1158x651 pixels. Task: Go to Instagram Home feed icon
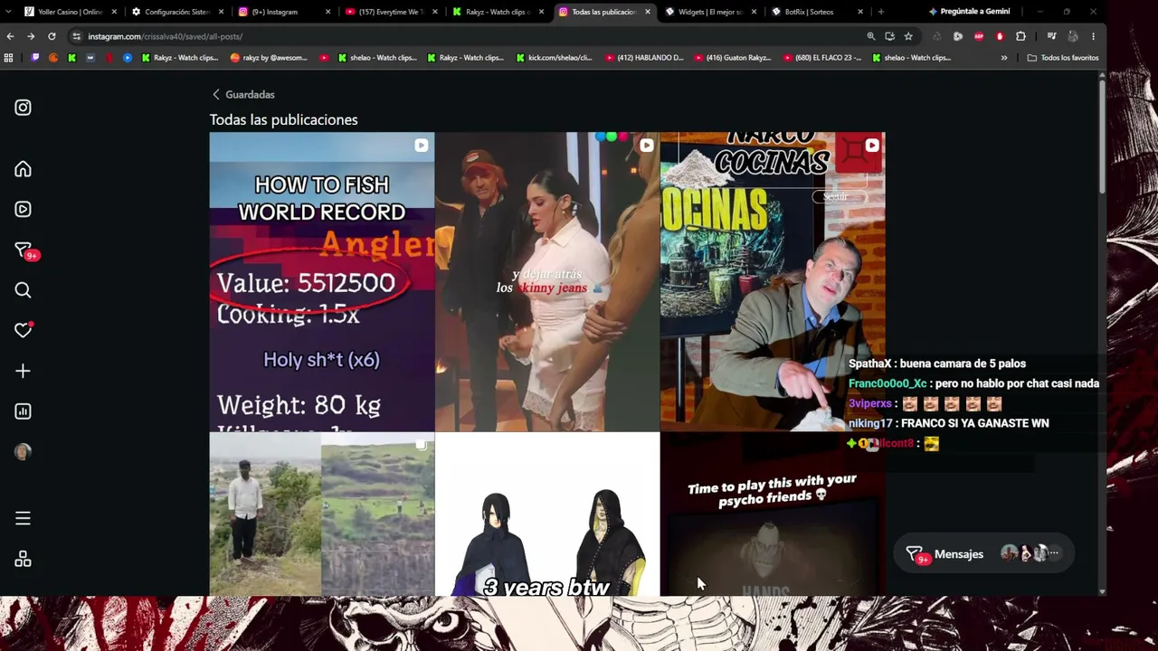(24, 169)
